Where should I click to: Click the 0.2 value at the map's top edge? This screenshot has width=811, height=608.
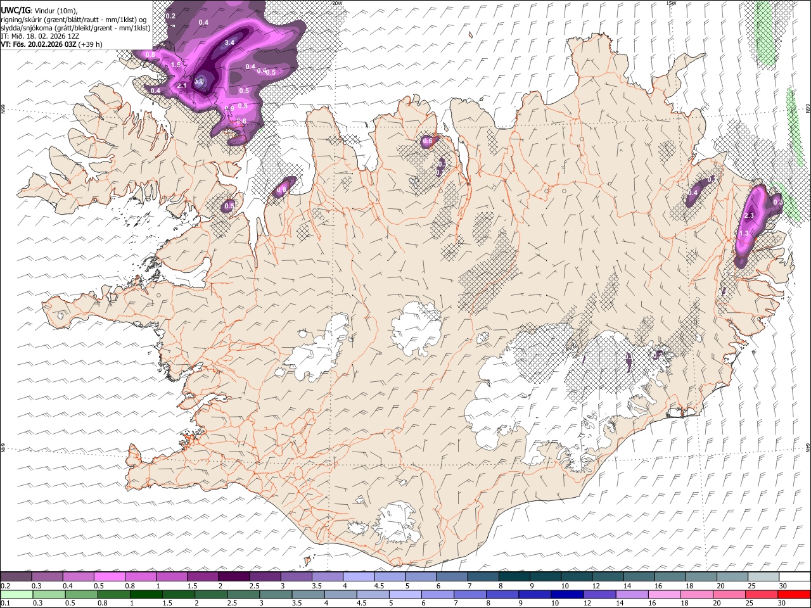(x=170, y=16)
